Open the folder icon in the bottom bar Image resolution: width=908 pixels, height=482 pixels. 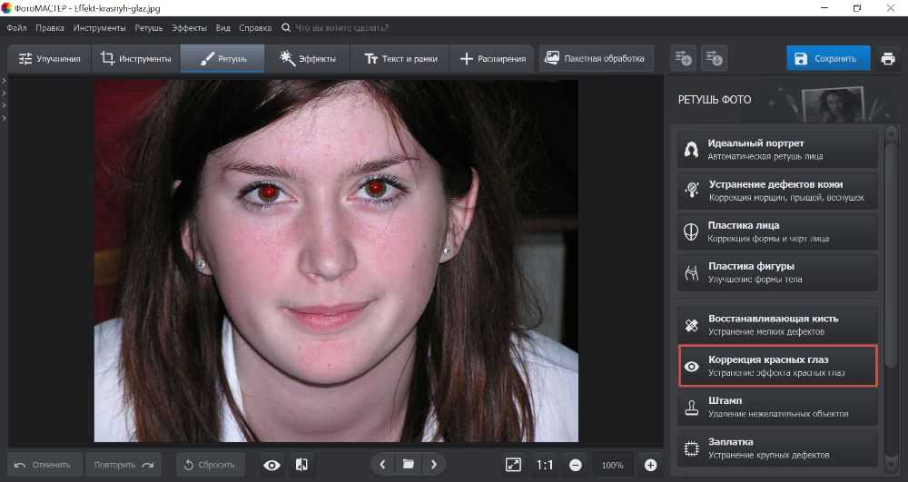pos(409,465)
